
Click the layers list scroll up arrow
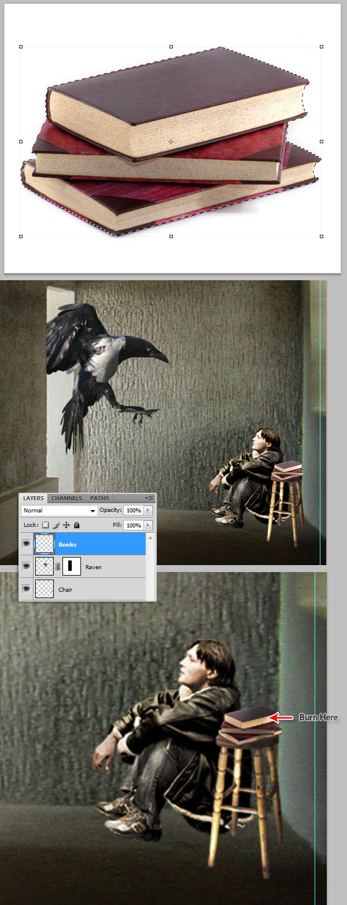click(151, 537)
